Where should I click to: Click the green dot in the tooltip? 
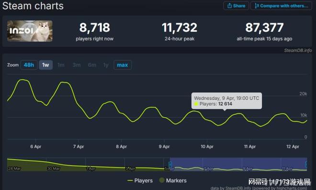[x=196, y=104]
